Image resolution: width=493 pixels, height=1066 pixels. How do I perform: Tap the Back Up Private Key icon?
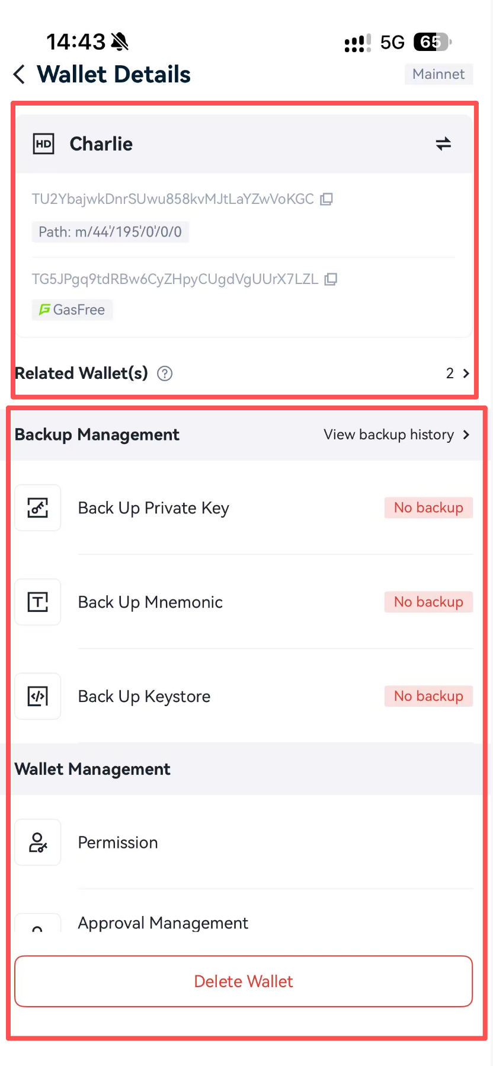tap(38, 508)
